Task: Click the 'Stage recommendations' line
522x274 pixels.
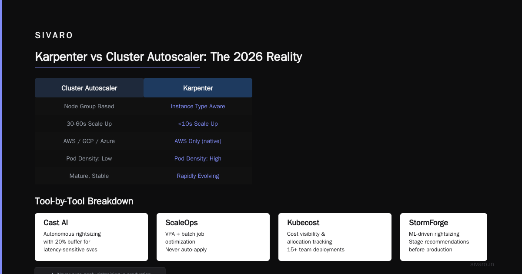Action: (439, 242)
